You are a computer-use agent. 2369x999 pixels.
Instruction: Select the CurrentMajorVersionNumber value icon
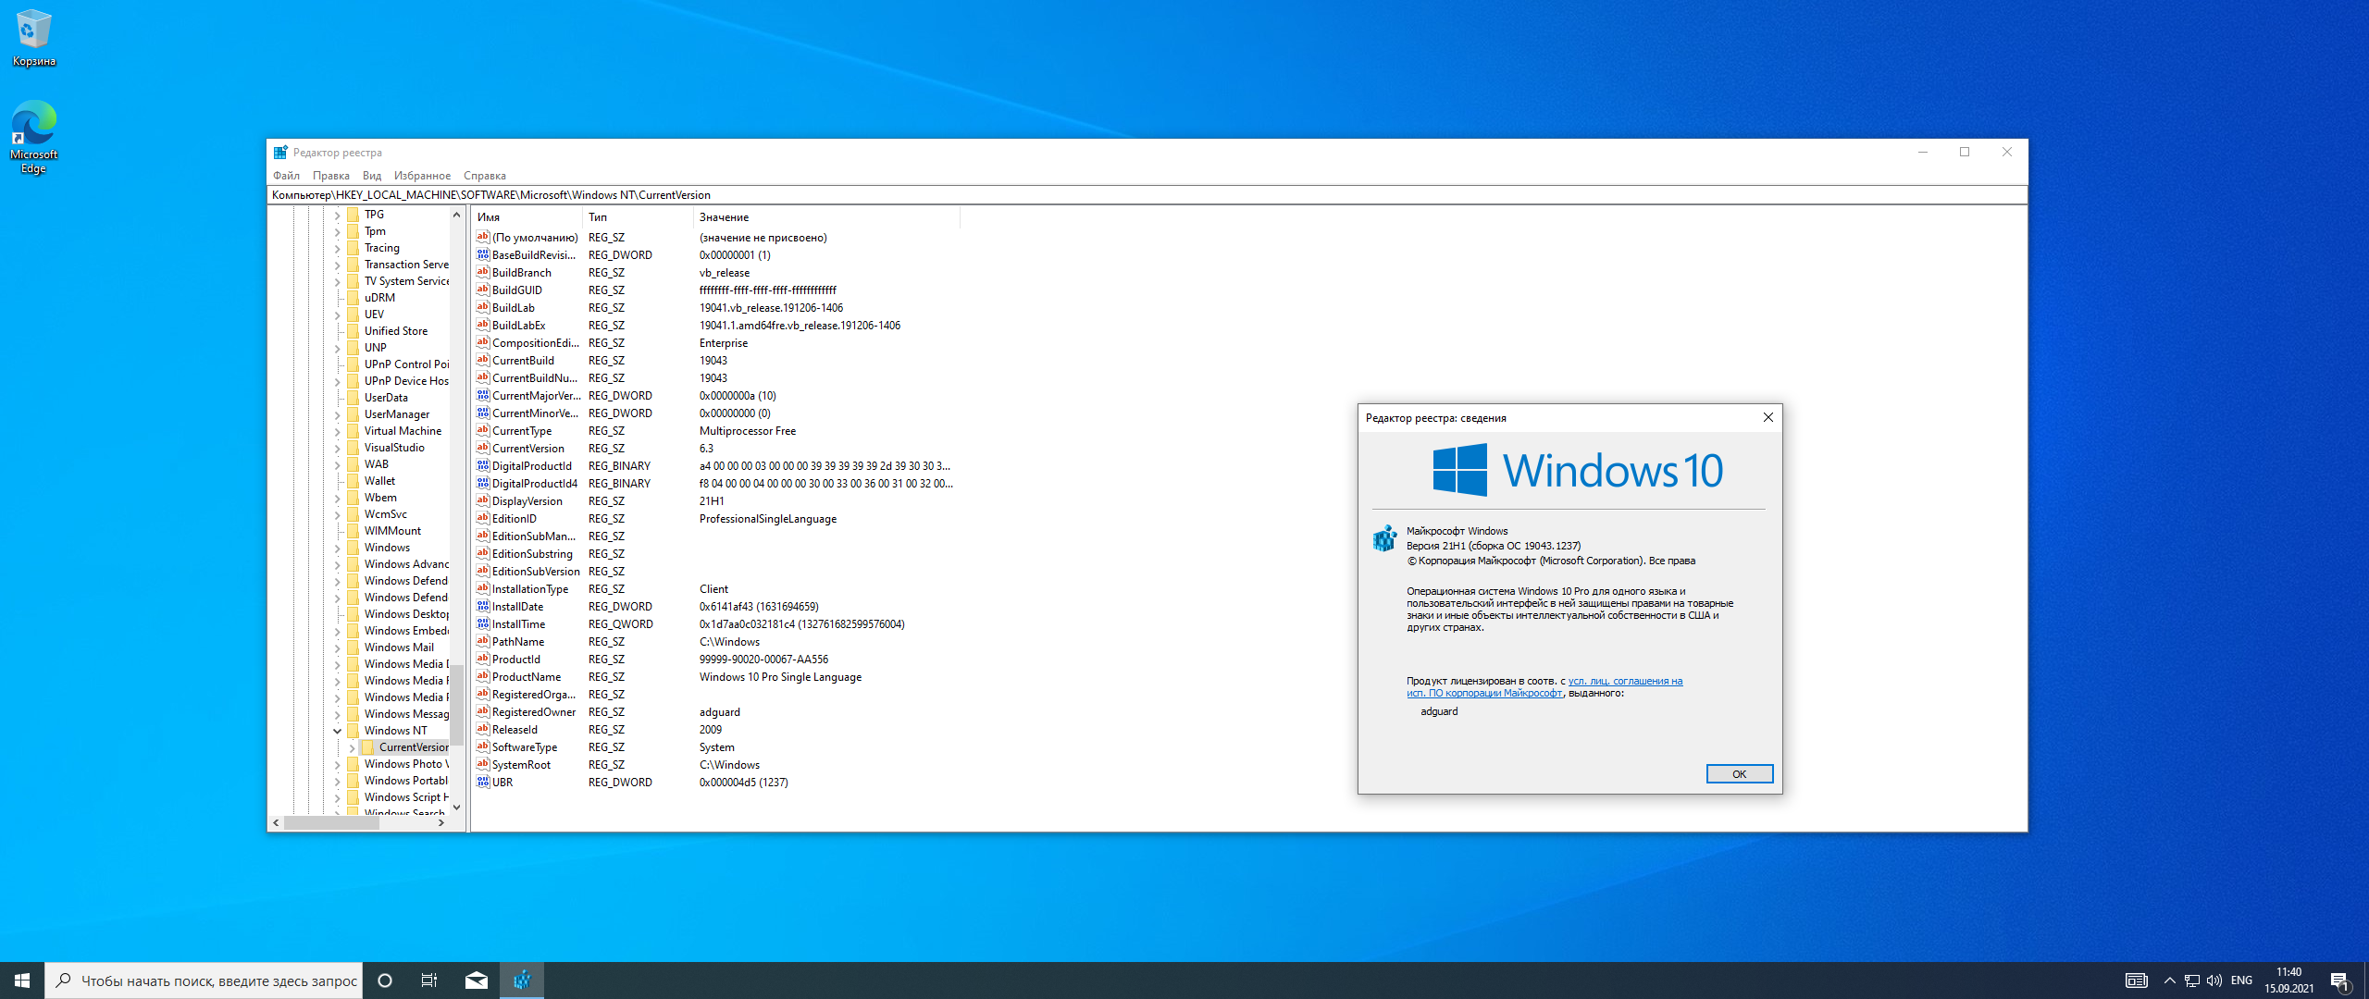point(482,395)
